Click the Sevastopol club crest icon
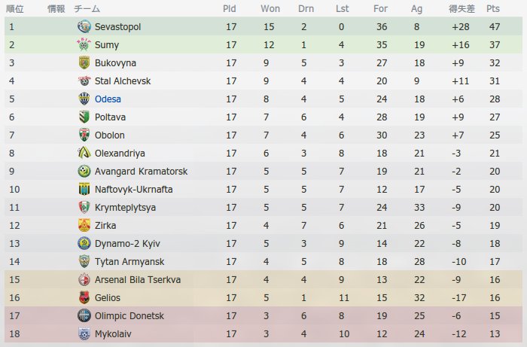Viewport: 527px width, 347px height. pyautogui.click(x=84, y=26)
